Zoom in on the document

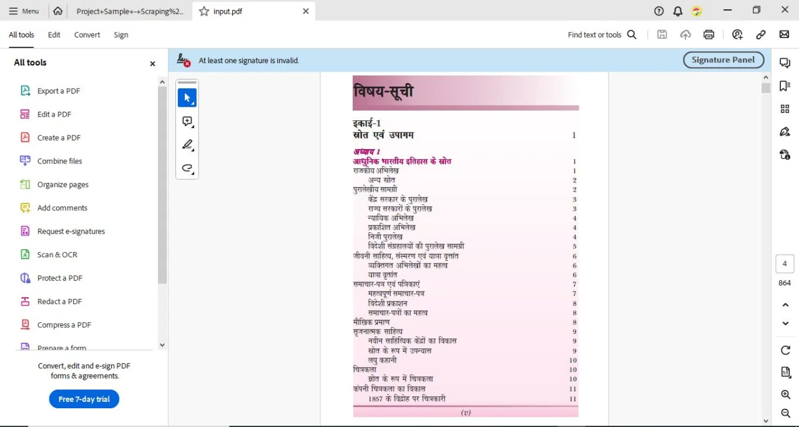[x=785, y=395]
